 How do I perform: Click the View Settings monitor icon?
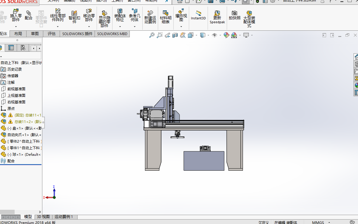246,35
